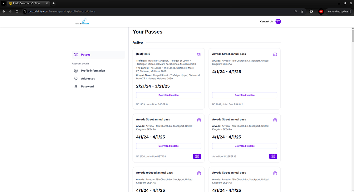The width and height of the screenshot is (354, 192).
Task: Download invoice for pass N° 2100
Action: 169,146
